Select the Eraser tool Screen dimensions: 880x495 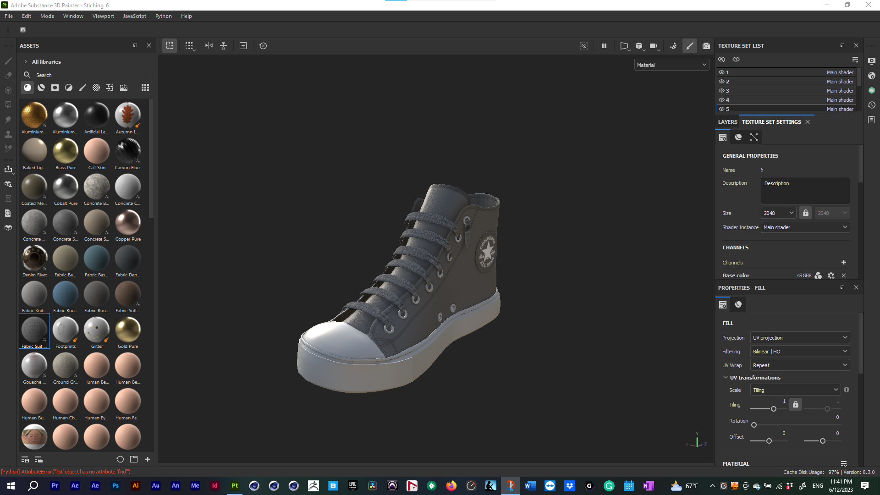[8, 75]
